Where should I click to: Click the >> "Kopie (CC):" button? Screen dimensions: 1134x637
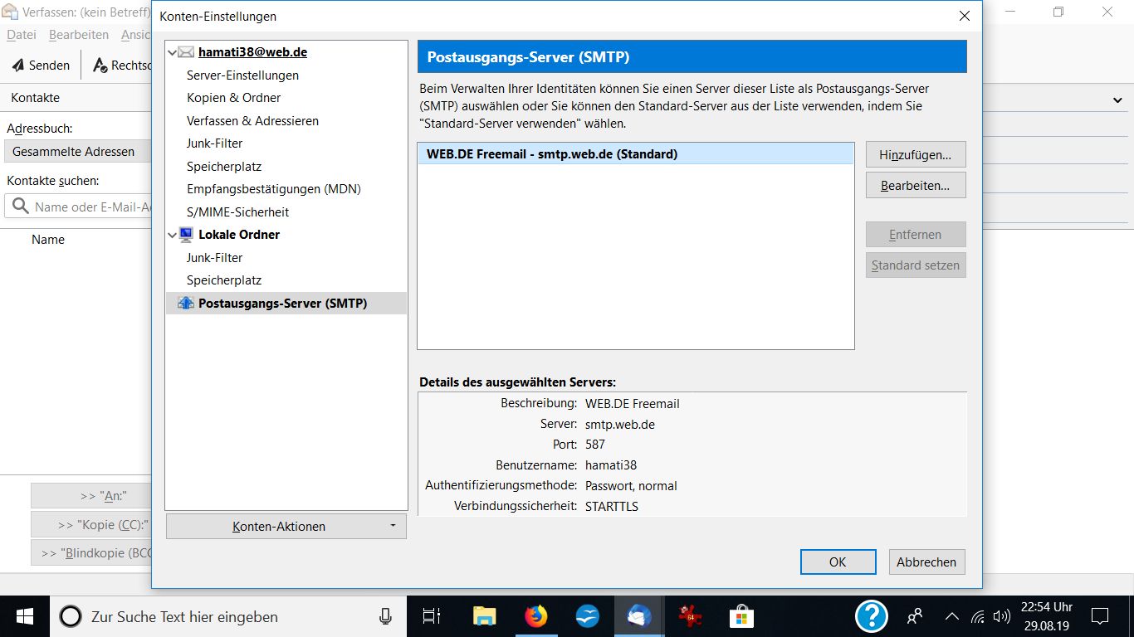(x=91, y=525)
